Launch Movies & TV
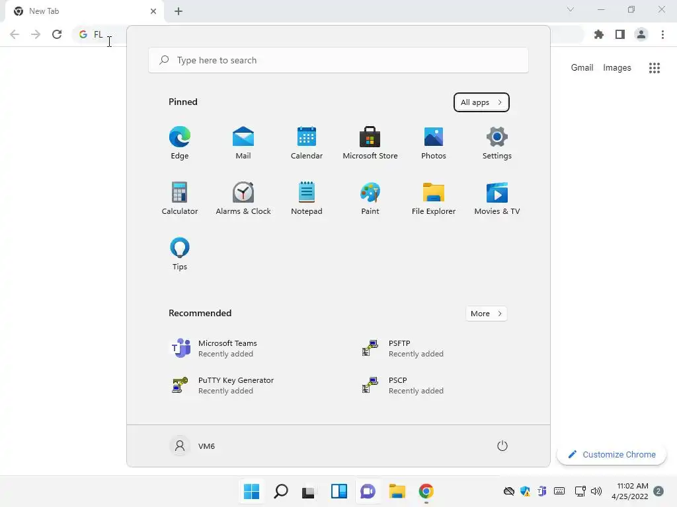Viewport: 677px width, 507px height. (x=497, y=198)
